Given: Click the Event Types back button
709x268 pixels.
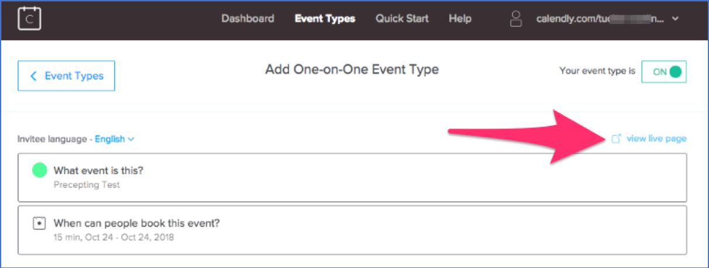Looking at the screenshot, I should (x=67, y=76).
